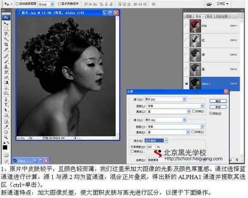Enable the Auto-Select Layer checkbox
Screen dimensions: 248x198
tap(17, 4)
